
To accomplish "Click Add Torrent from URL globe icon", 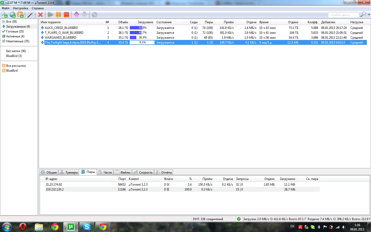I will coord(12,15).
